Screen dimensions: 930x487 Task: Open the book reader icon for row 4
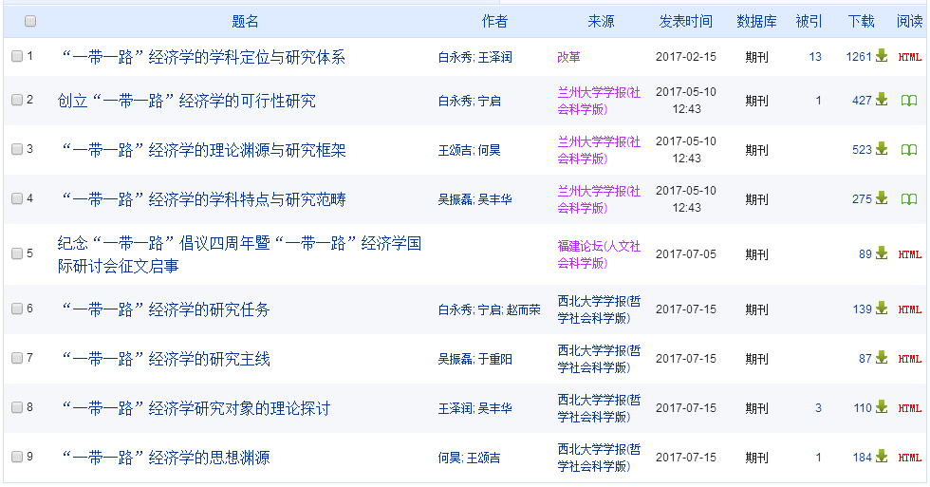tap(909, 199)
